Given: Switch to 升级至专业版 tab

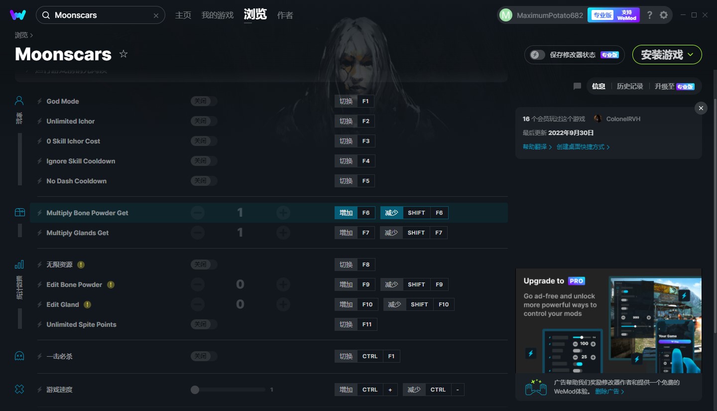Looking at the screenshot, I should pyautogui.click(x=675, y=86).
